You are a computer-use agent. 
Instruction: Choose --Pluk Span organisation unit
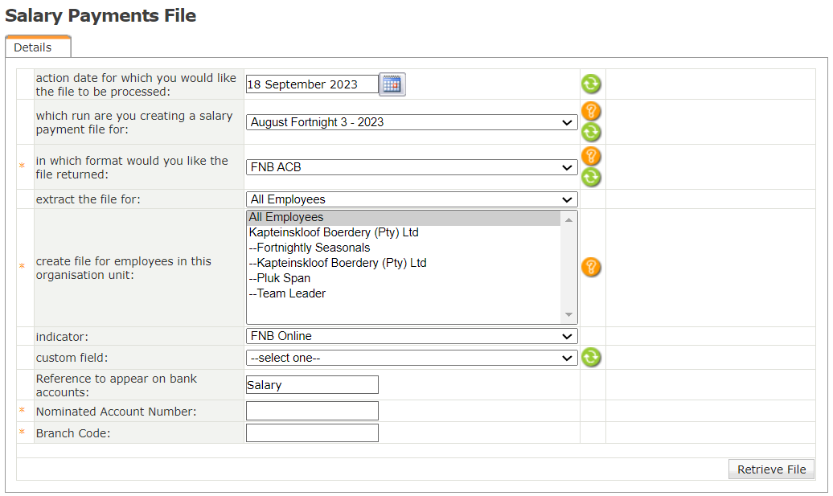(280, 278)
